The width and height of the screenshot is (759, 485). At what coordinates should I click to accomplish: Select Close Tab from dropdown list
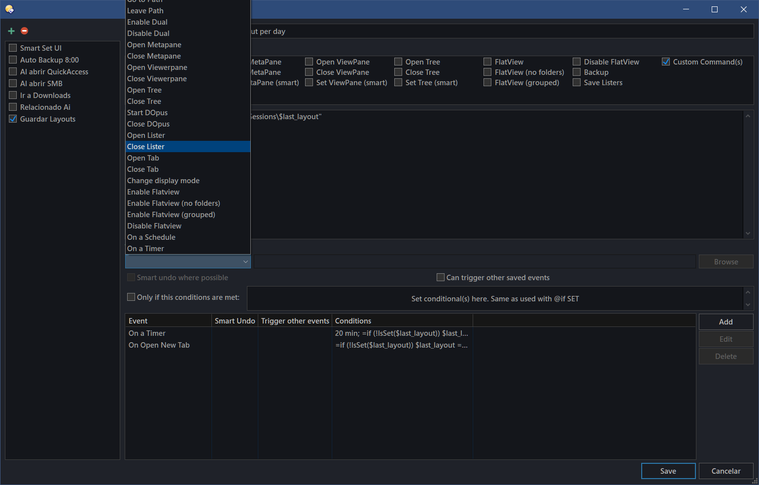[188, 169]
